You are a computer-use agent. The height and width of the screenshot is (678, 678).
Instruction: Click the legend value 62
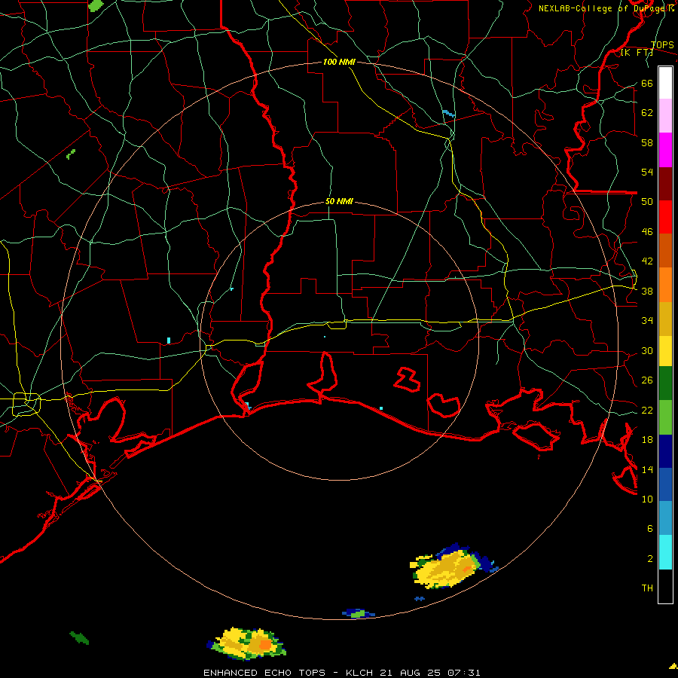(x=647, y=112)
